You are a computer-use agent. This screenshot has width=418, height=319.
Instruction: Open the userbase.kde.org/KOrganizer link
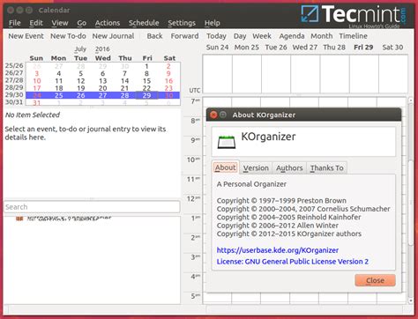point(278,250)
